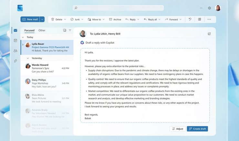Click the Forward button
Screen dimensions: 239x141
pos(171,19)
